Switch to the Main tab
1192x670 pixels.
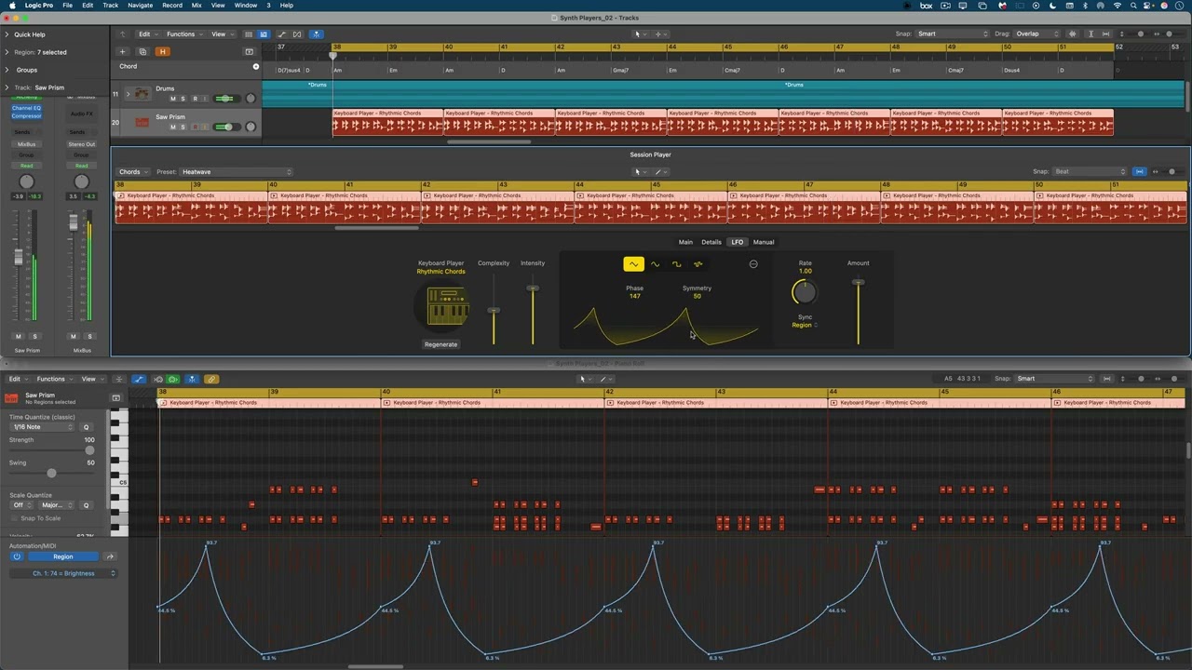coord(685,242)
